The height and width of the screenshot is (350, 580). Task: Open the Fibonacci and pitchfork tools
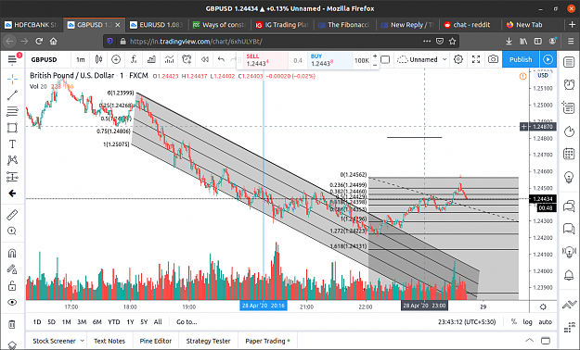(12, 111)
